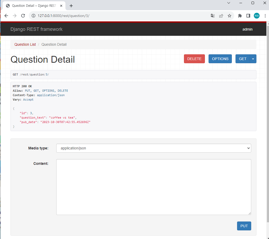Delete this question with DELETE button
269x239 pixels.
coord(194,59)
